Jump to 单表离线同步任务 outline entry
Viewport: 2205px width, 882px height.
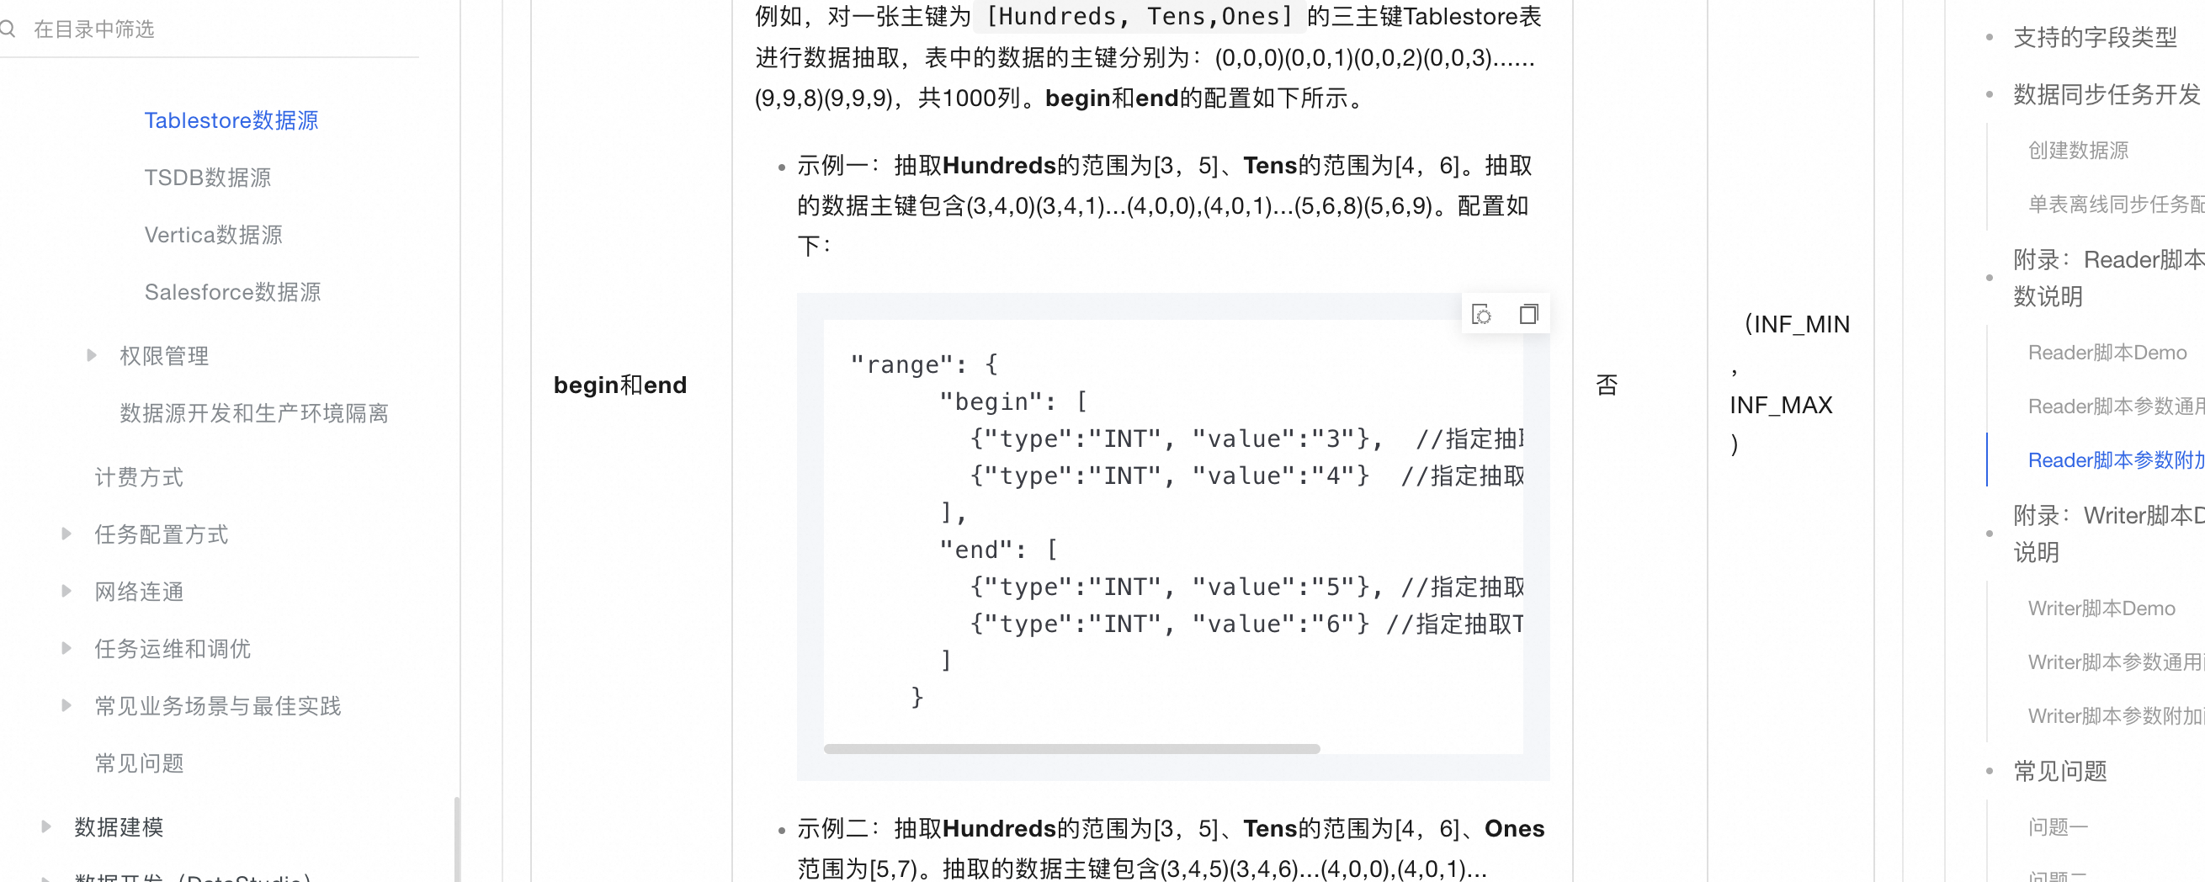tap(2116, 205)
